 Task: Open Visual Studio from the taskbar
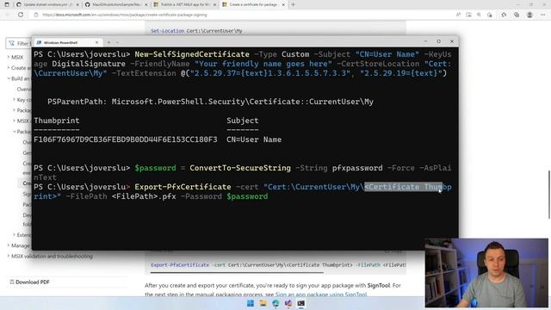(288, 303)
